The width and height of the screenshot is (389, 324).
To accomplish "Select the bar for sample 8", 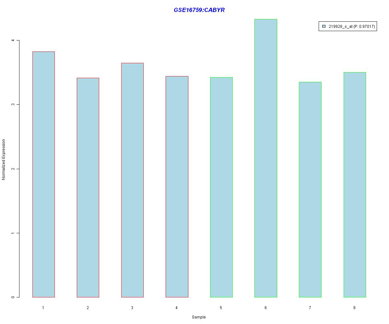I will [x=355, y=185].
